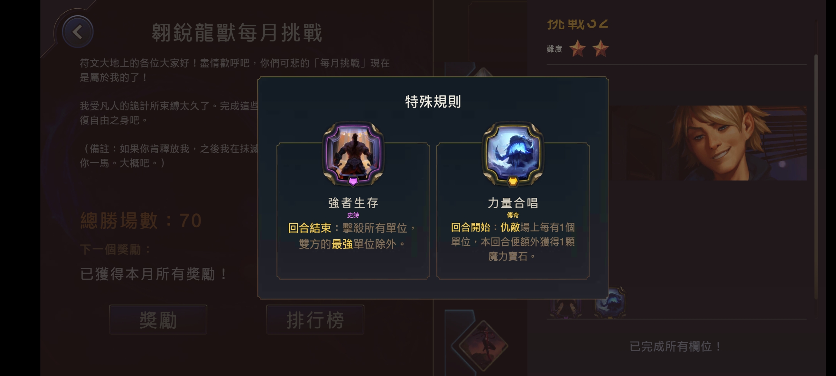Tap the 總勝場數：70 win counter

click(141, 220)
